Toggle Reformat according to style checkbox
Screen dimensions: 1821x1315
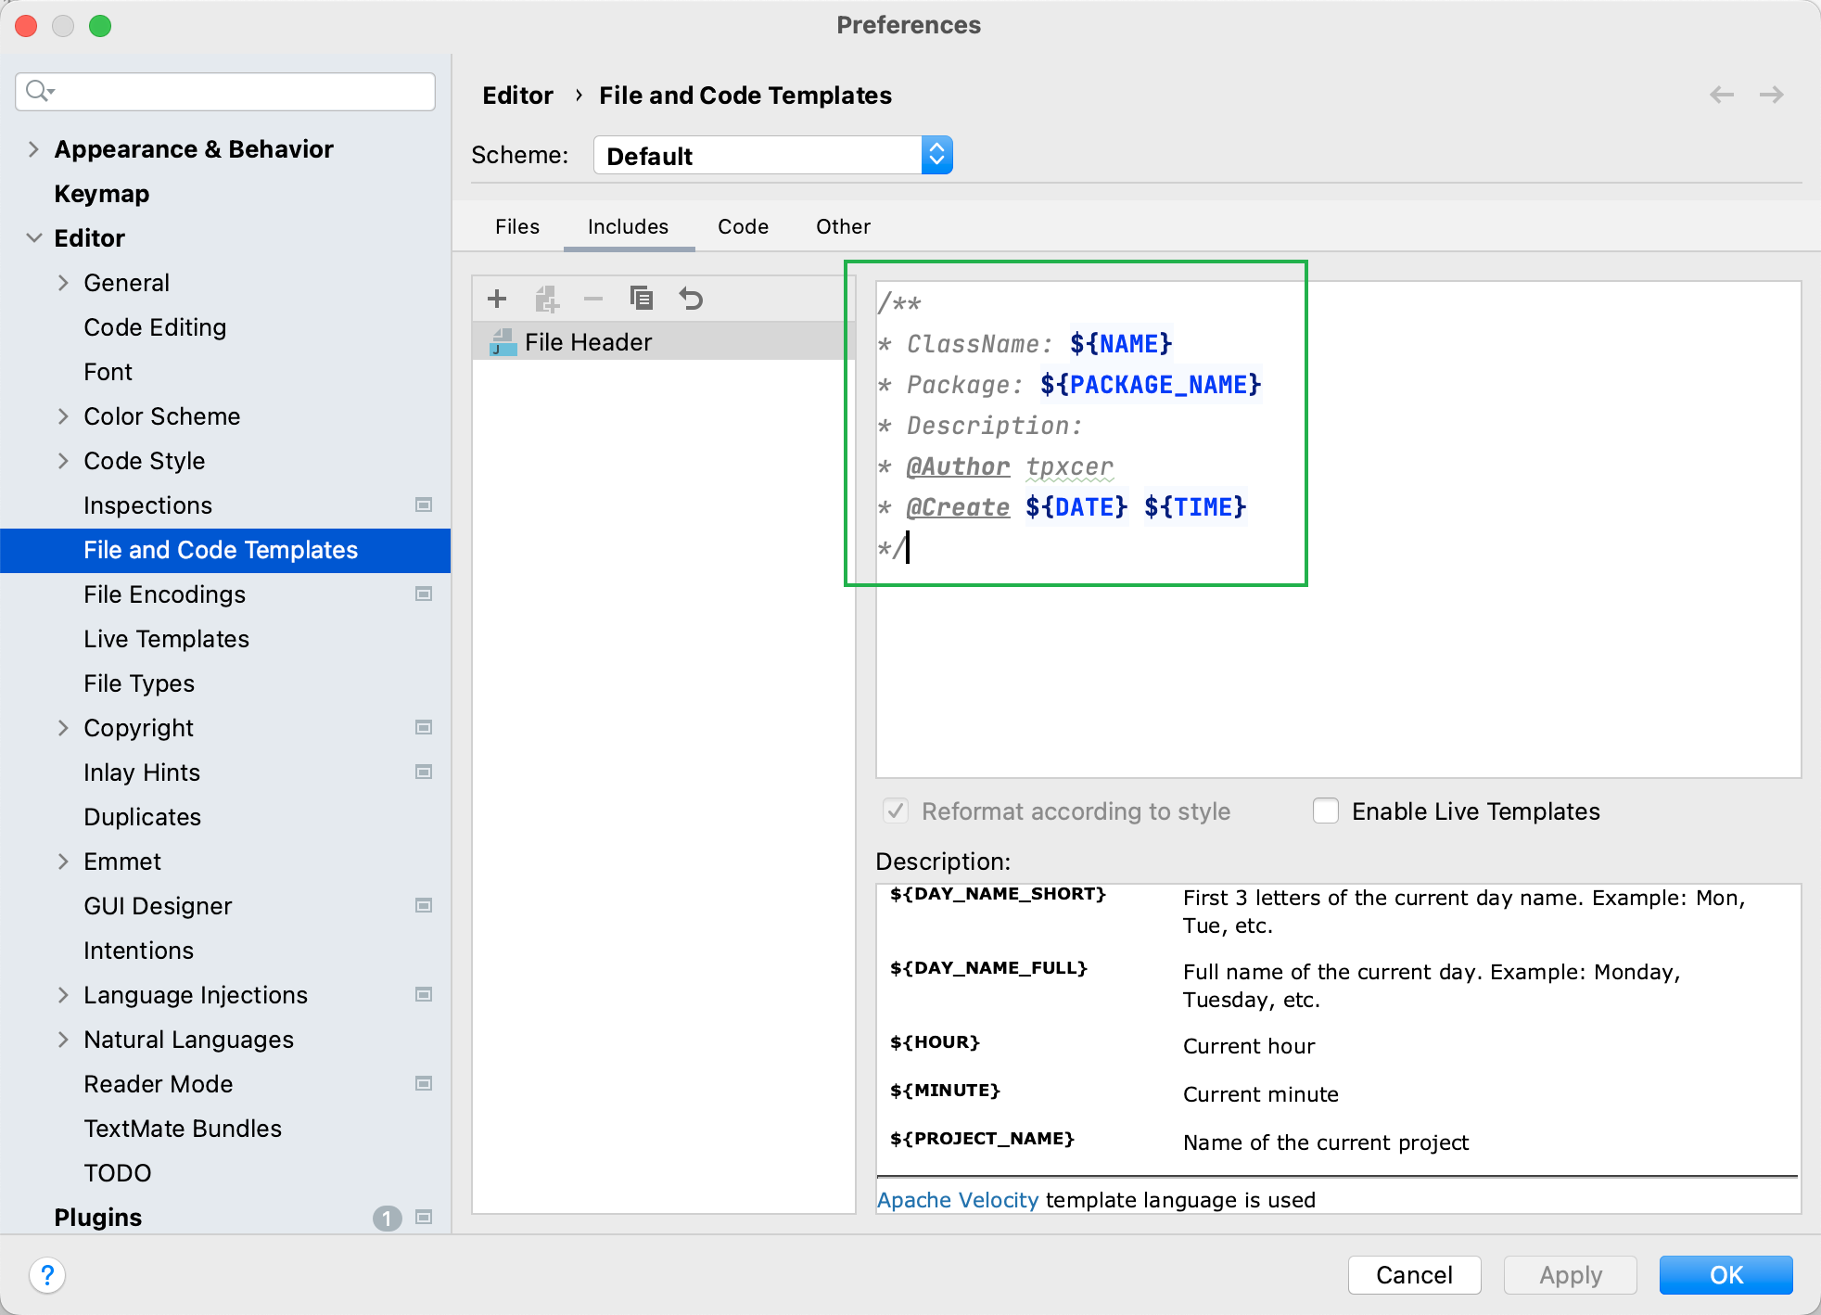pyautogui.click(x=896, y=811)
